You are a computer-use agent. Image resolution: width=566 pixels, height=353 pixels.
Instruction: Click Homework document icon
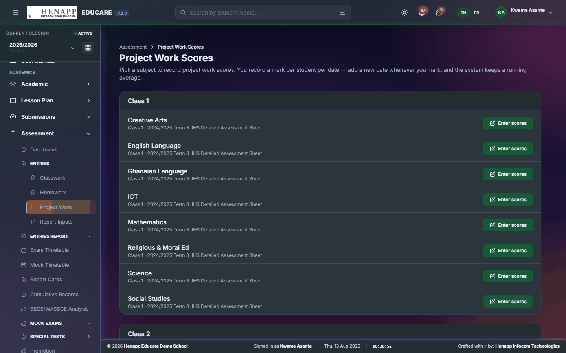click(x=33, y=192)
